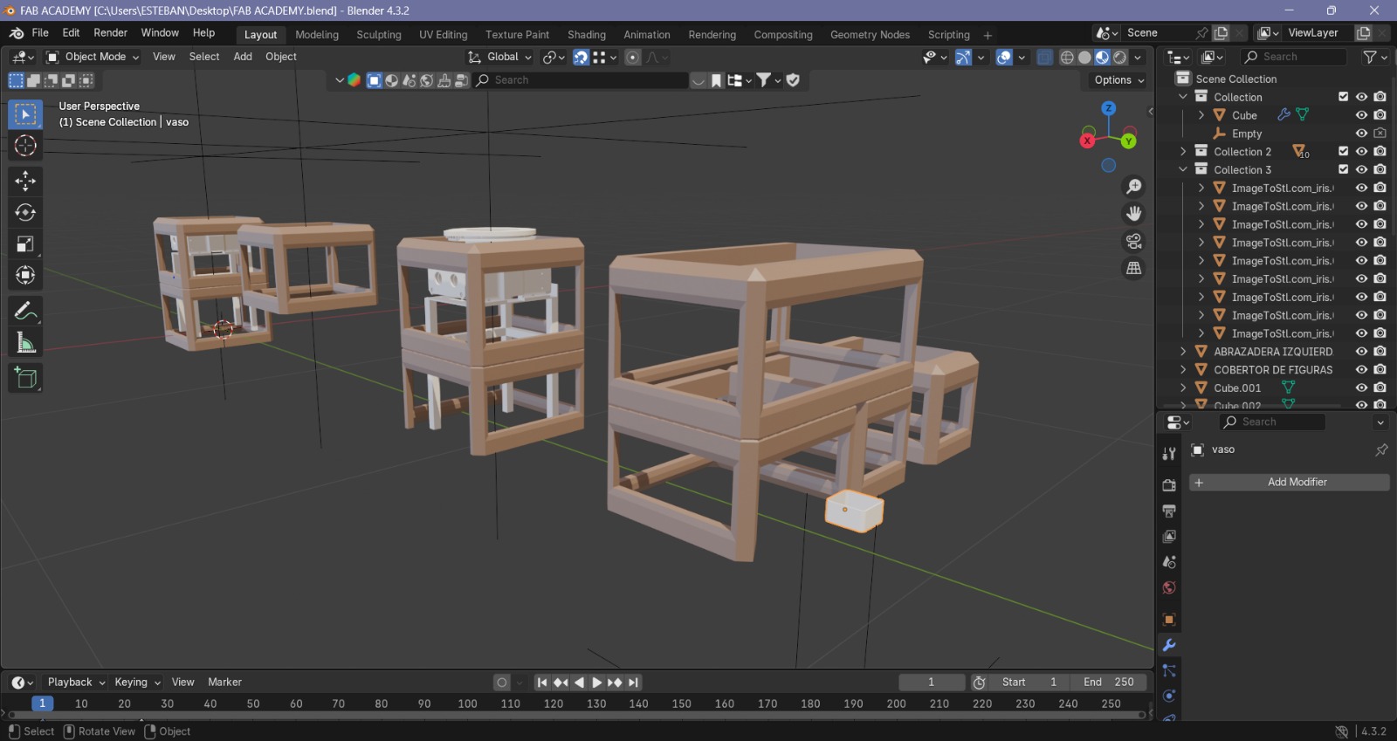
Task: Switch to the Sculpting workspace tab
Action: coord(378,35)
